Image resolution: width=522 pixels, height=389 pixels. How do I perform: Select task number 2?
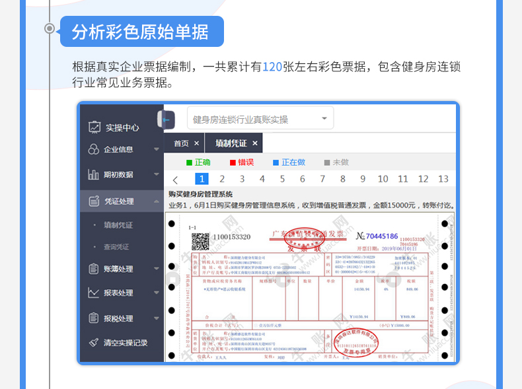[x=222, y=179]
